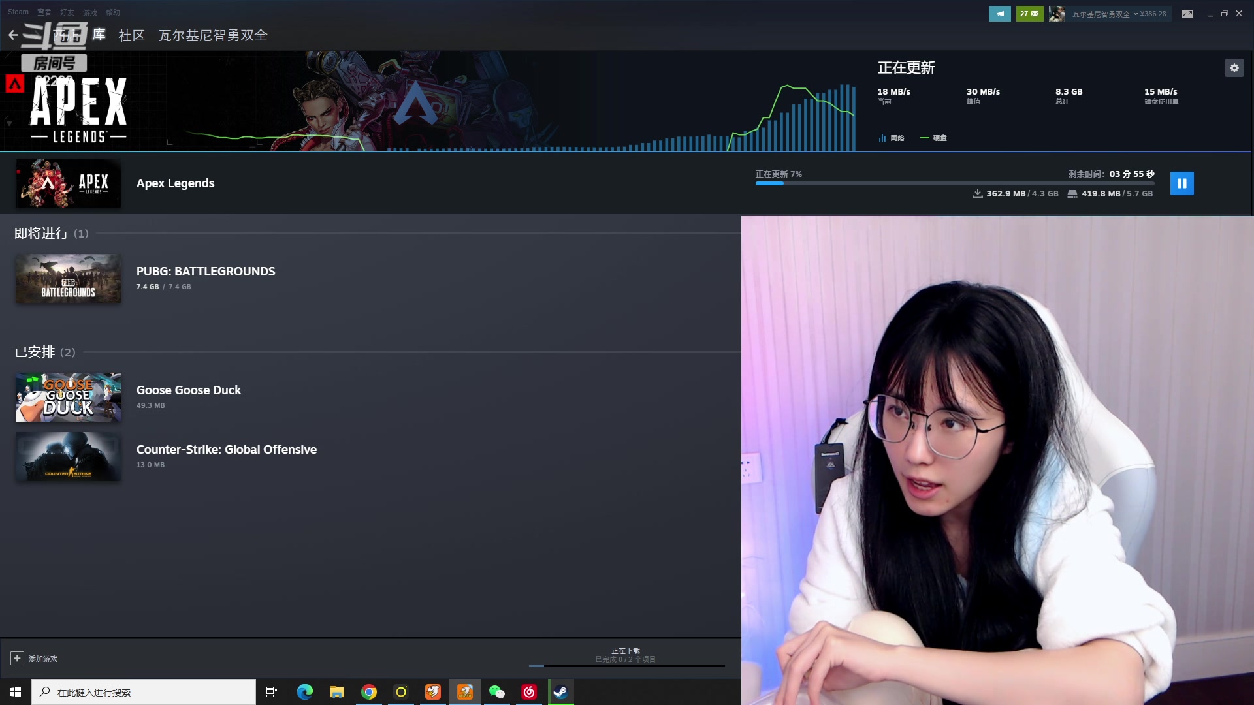This screenshot has height=705, width=1254.
Task: Open WeChat from the taskbar
Action: tap(497, 692)
